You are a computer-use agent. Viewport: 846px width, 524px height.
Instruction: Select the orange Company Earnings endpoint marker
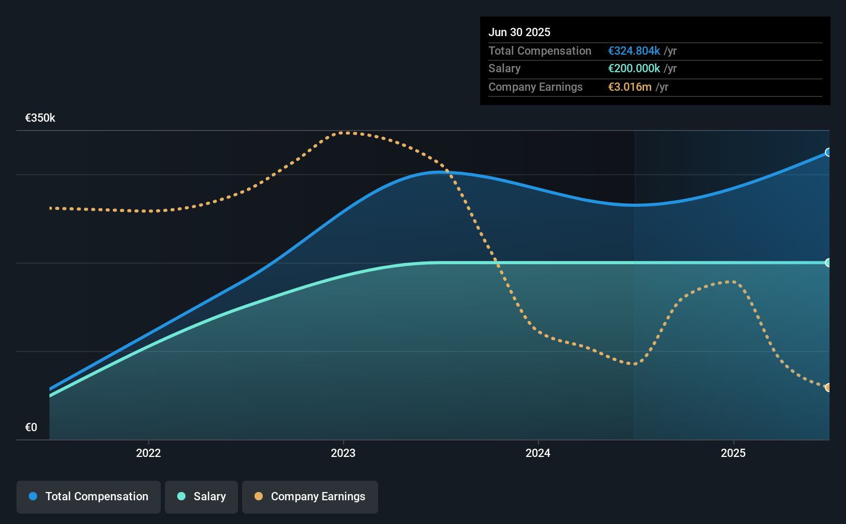[x=828, y=387]
